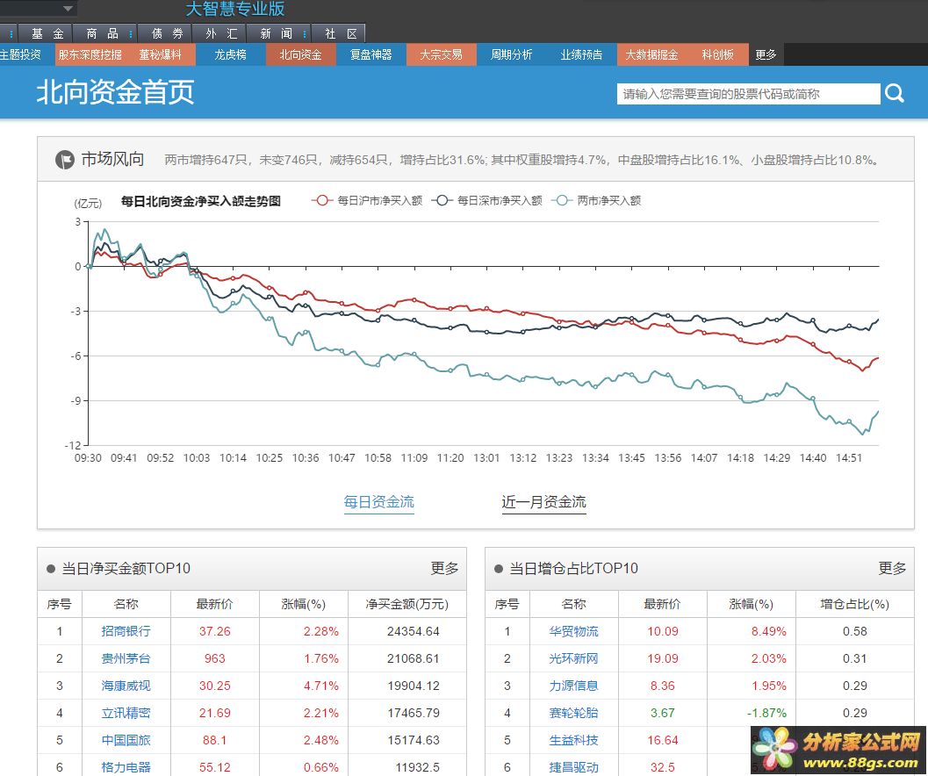Click the right table 最新价 column header
Screen dimensions: 928x776
click(662, 604)
